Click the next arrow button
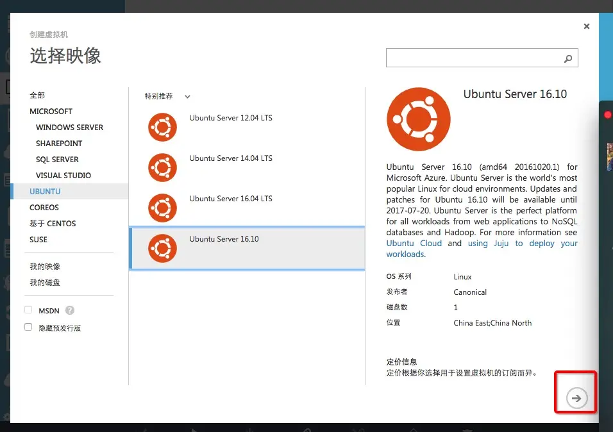 576,398
